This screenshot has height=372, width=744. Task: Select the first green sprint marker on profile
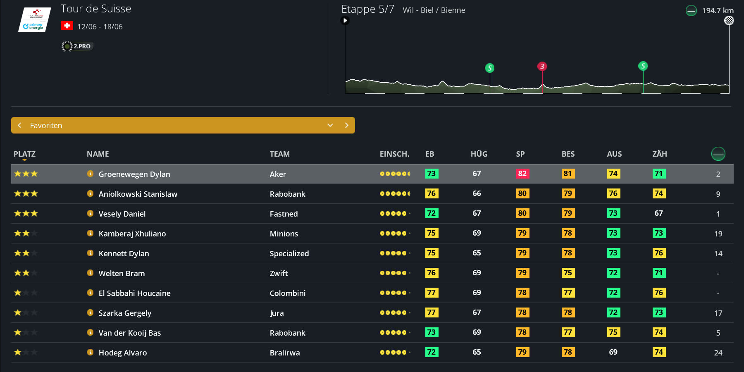tap(489, 68)
